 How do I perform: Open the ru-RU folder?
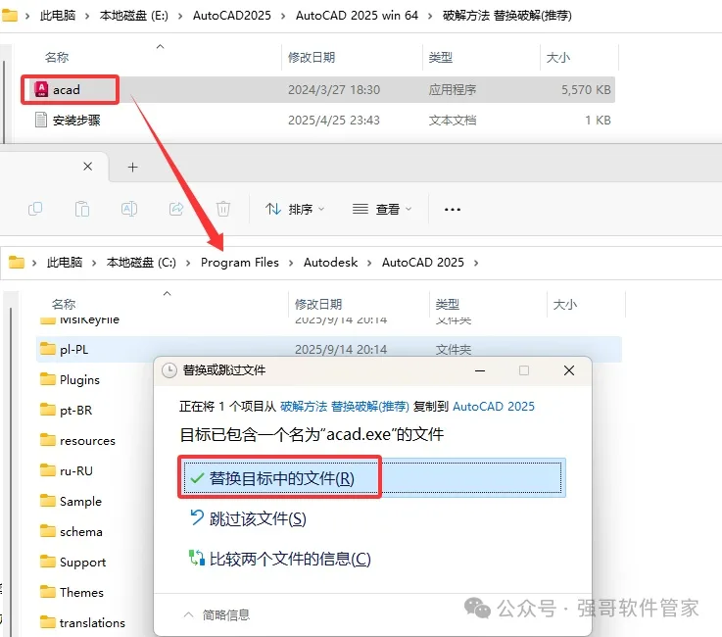pos(76,470)
